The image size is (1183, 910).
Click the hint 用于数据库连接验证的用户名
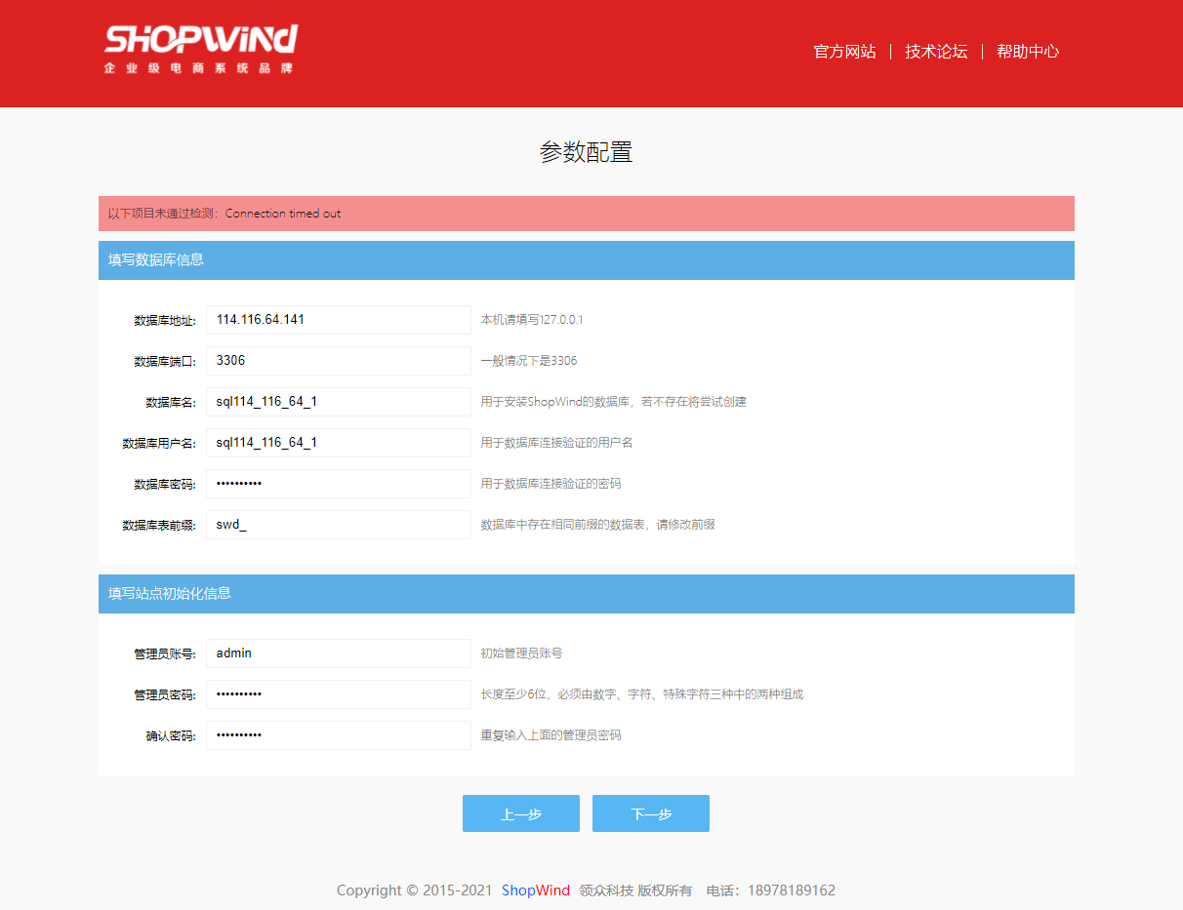click(556, 443)
